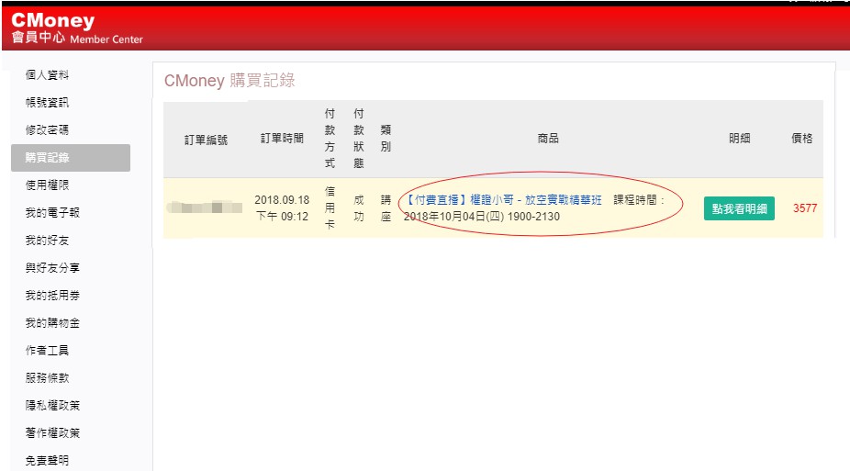Click the CMoney 購買記錄 page heading
The height and width of the screenshot is (471, 850).
[229, 81]
